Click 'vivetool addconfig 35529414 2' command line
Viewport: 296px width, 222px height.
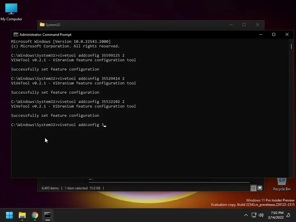68,79
